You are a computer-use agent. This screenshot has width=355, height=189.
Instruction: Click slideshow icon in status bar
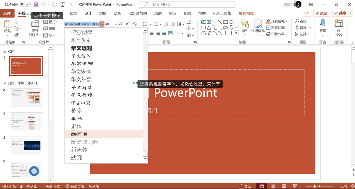tap(295, 186)
